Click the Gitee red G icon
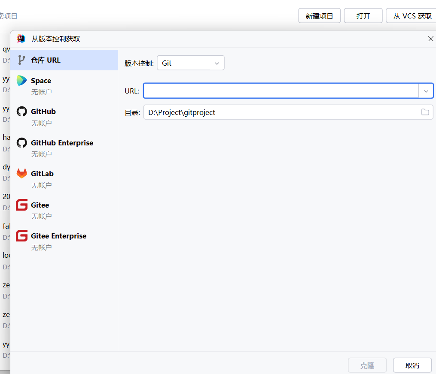The image size is (436, 374). point(21,205)
